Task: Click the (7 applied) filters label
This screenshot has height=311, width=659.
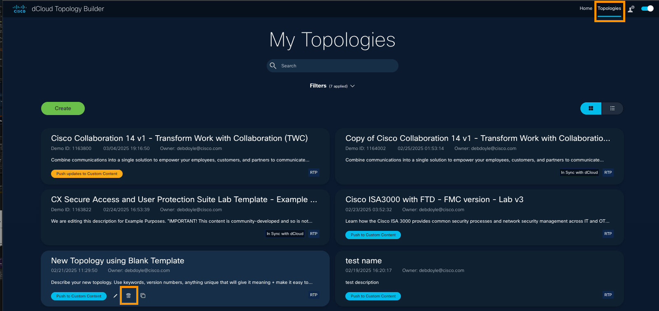Action: (338, 86)
